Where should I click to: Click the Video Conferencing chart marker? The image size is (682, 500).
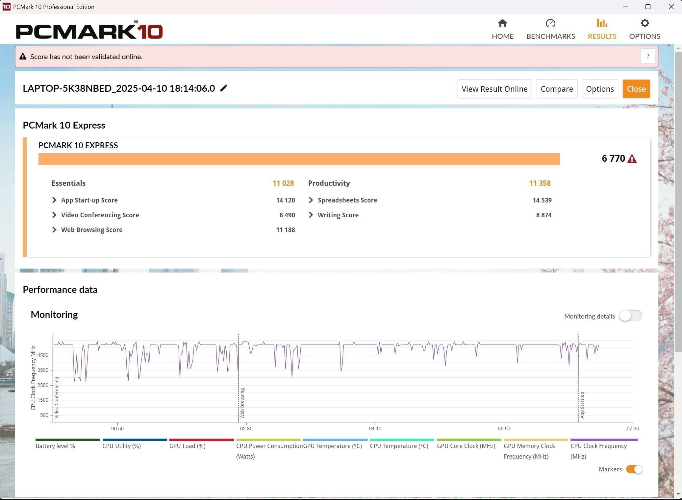(x=57, y=397)
